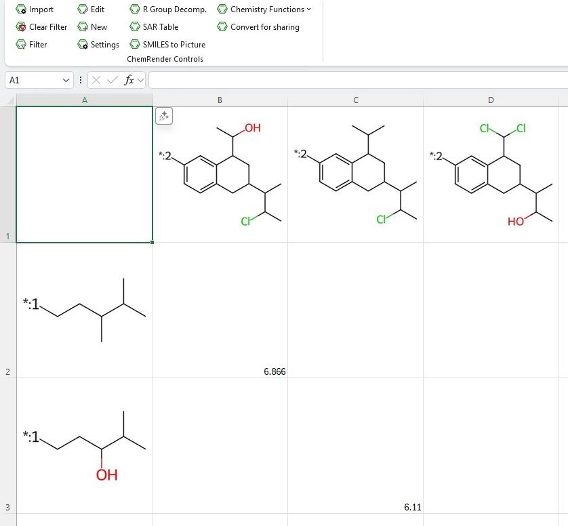Click the sparkle suggestion icon near cell B1
This screenshot has width=568, height=526.
[163, 117]
